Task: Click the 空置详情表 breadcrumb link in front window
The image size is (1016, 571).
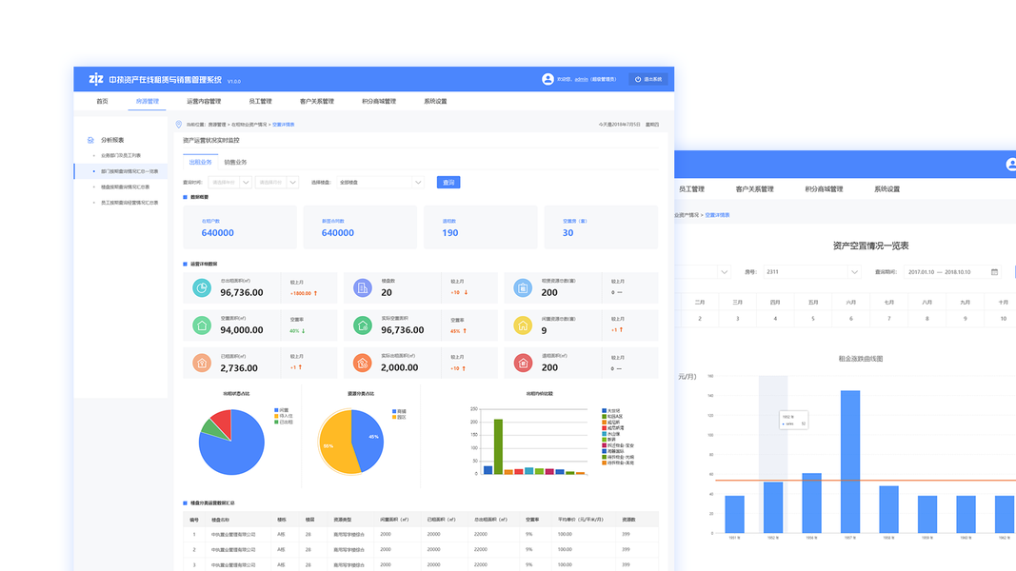Action: tap(283, 125)
